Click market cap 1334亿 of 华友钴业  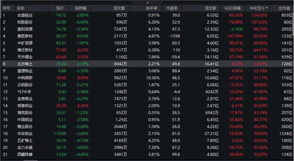pos(286,133)
